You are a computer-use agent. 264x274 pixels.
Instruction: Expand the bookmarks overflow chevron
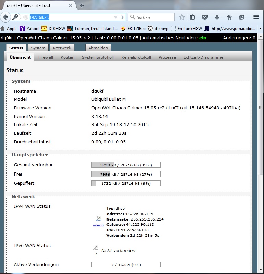[x=261, y=28]
